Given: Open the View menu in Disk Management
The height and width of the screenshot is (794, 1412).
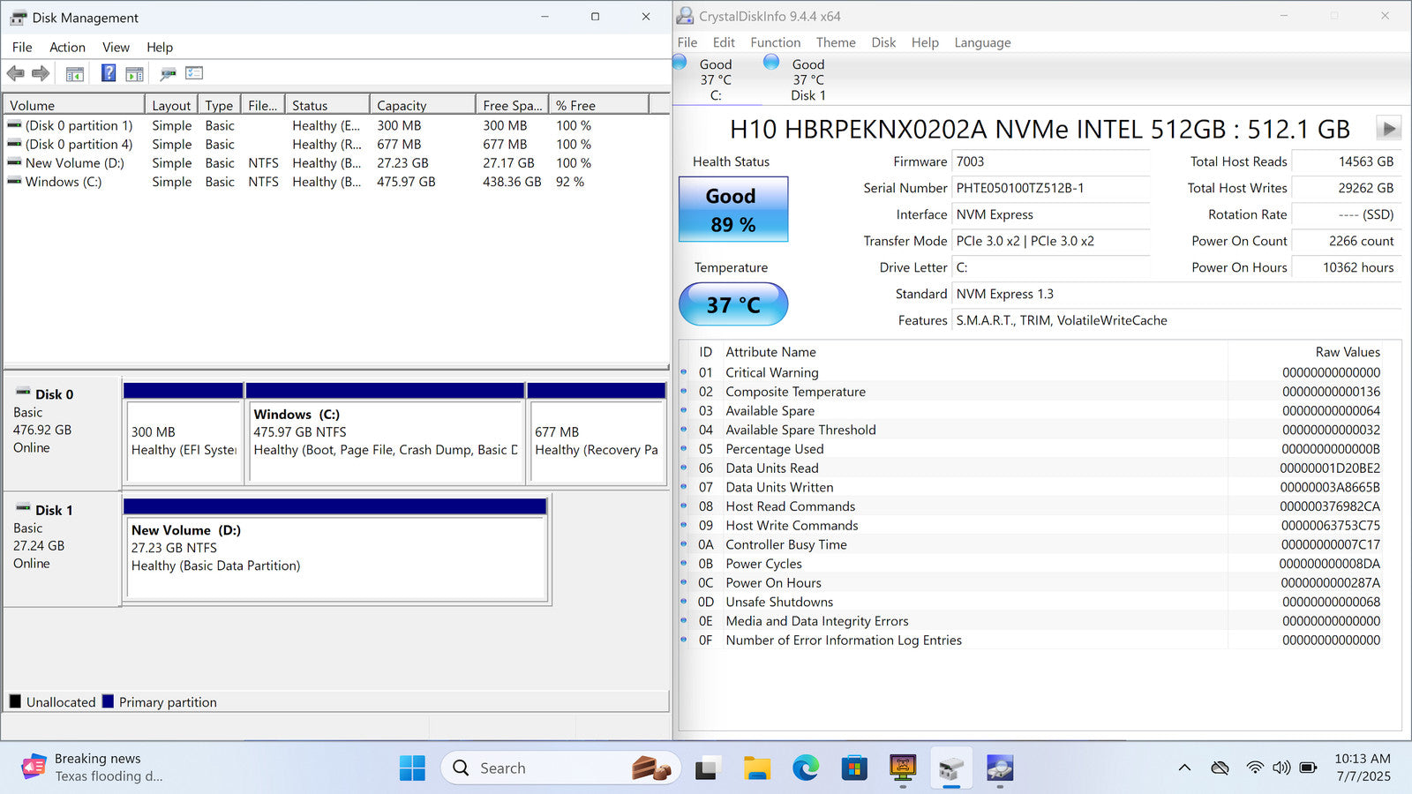Looking at the screenshot, I should 116,47.
